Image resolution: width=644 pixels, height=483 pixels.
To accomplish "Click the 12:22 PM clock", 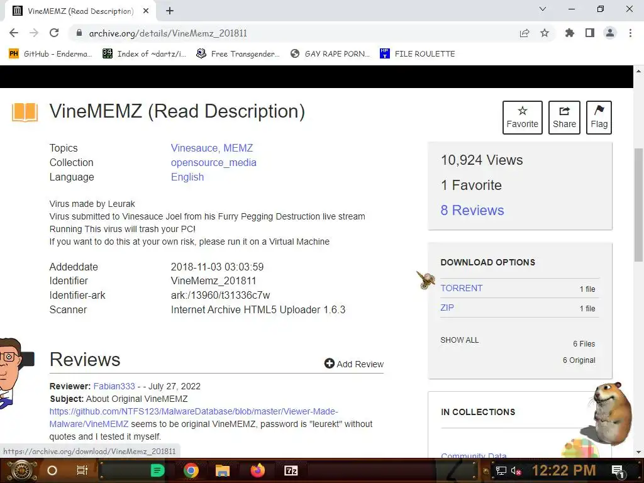I will click(563, 470).
